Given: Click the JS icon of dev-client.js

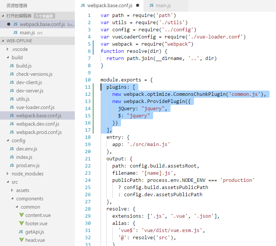Looking at the screenshot, I should [x=12, y=82].
